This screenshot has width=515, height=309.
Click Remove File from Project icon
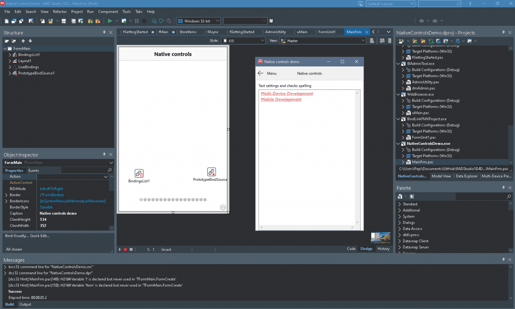pyautogui.click(x=98, y=21)
